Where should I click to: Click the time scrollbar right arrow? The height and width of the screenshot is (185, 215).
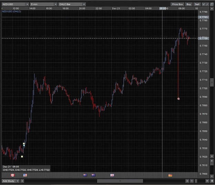pyautogui.click(x=187, y=181)
